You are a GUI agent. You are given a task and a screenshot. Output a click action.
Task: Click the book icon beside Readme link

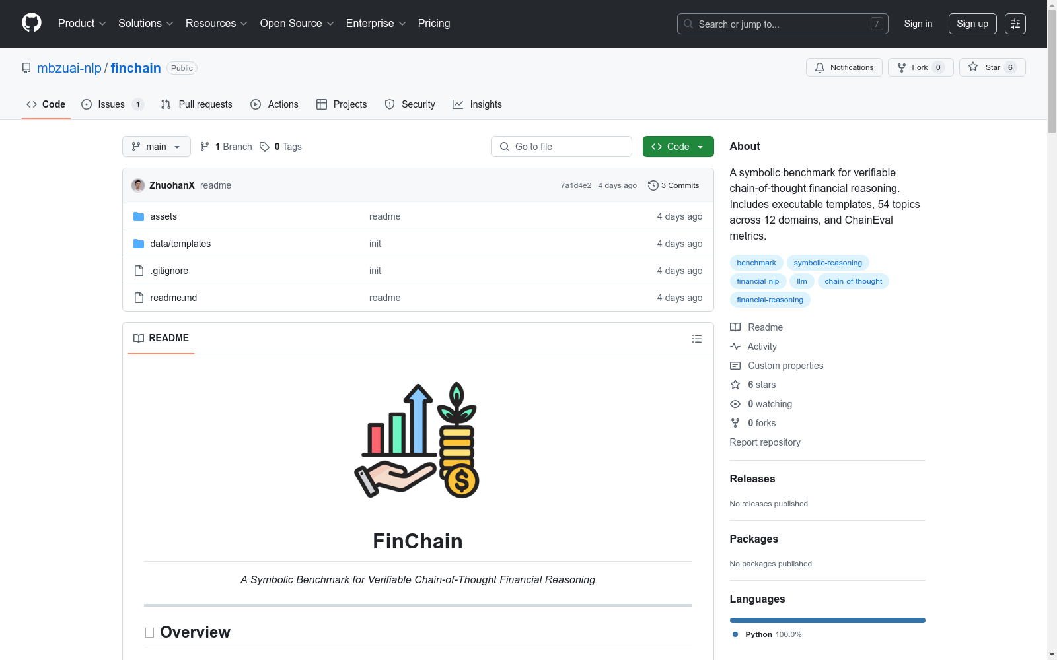tap(735, 327)
